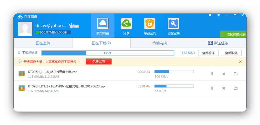Click file name KT096H_1+16_45PIN易鑫光电.rar

(x=52, y=72)
